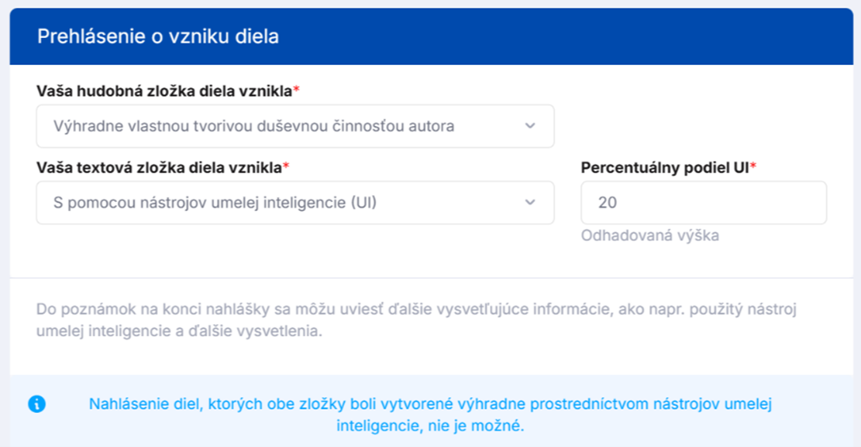Click the "Vaša hudobná zložka diela vznikla" label
The image size is (861, 447).
pyautogui.click(x=164, y=91)
